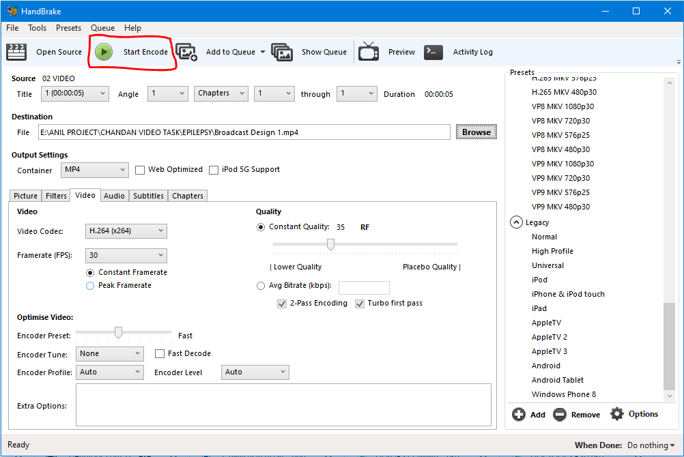Open the Tools menu
Image resolution: width=684 pixels, height=457 pixels.
pos(37,28)
